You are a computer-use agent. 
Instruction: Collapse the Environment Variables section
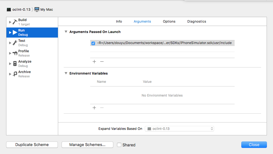[66, 73]
